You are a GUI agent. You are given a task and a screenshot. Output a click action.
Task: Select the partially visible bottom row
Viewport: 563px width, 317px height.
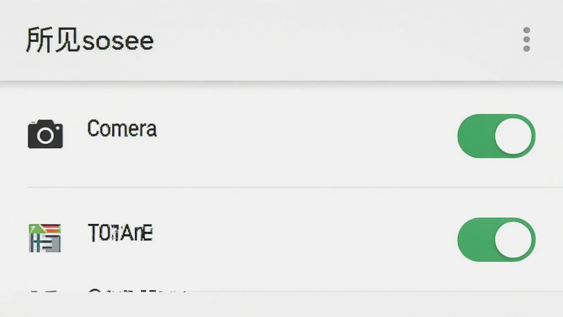[x=281, y=292]
